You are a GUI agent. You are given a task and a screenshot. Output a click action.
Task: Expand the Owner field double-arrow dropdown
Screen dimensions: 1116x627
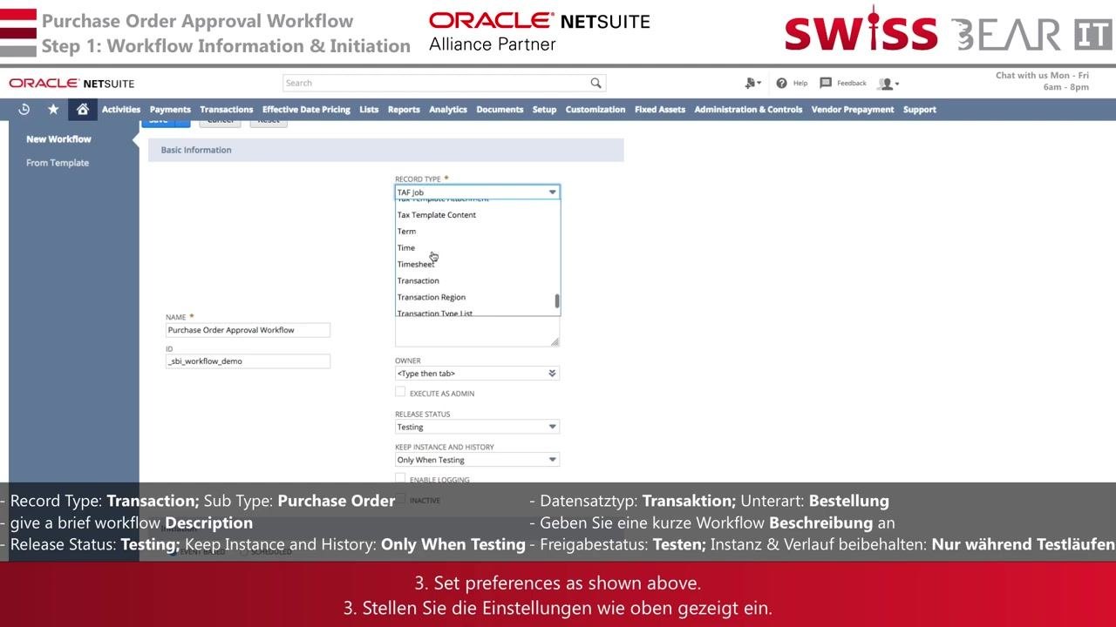coord(552,374)
